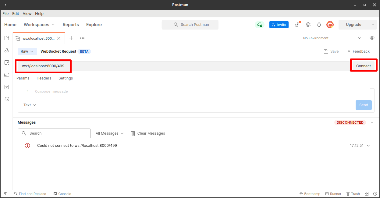
Task: Save the WebSocket request
Action: (331, 51)
